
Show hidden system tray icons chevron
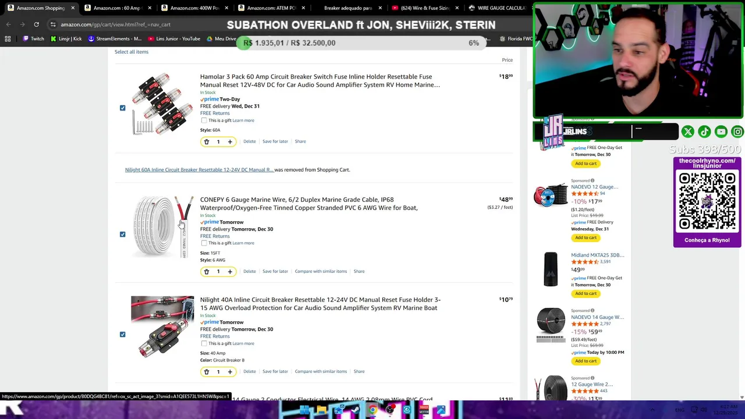coord(652,410)
